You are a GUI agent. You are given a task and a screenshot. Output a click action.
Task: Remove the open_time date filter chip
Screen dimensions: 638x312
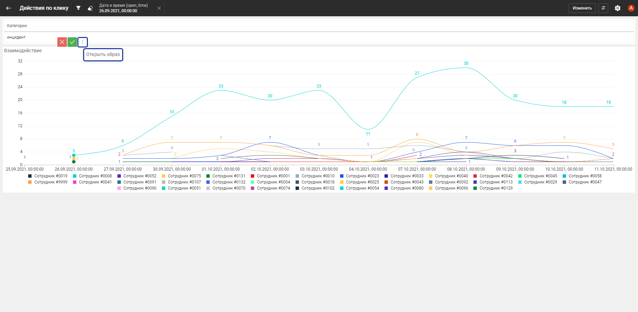(x=159, y=8)
